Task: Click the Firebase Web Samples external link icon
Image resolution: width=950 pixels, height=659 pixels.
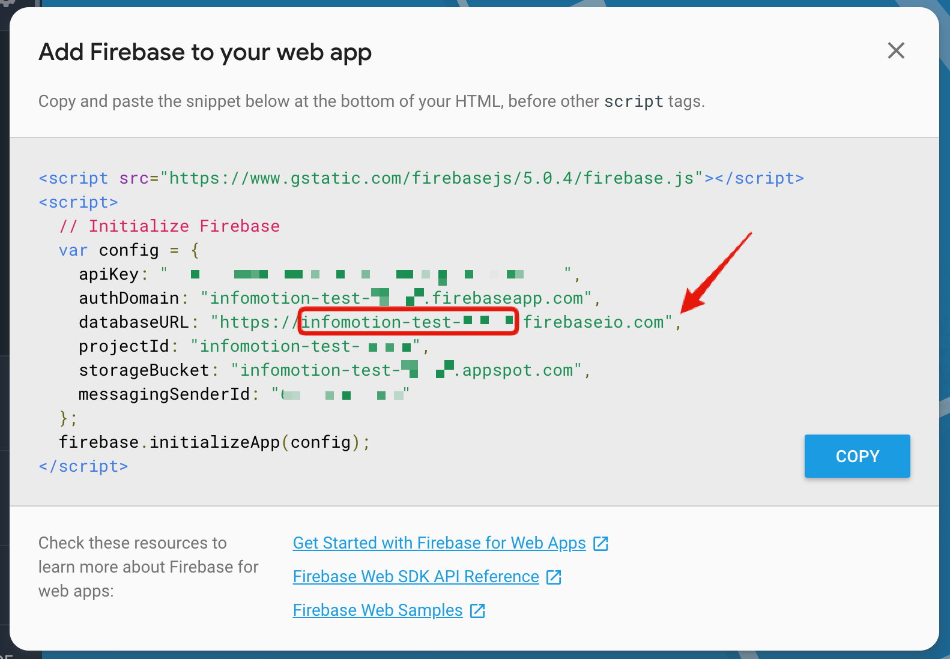Action: pyautogui.click(x=477, y=610)
